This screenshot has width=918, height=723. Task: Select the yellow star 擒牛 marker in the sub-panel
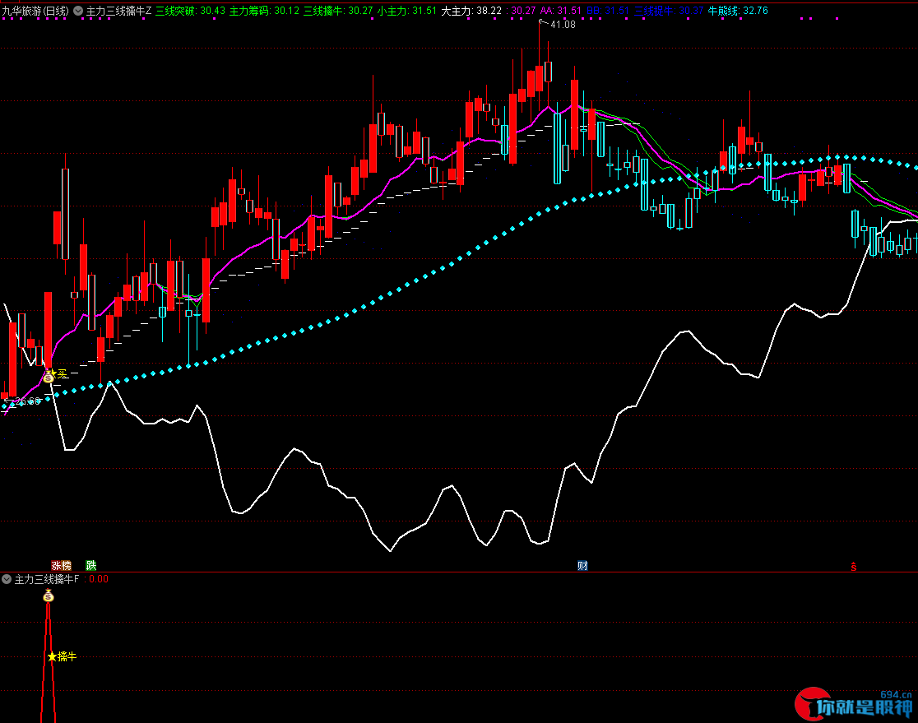coord(62,657)
